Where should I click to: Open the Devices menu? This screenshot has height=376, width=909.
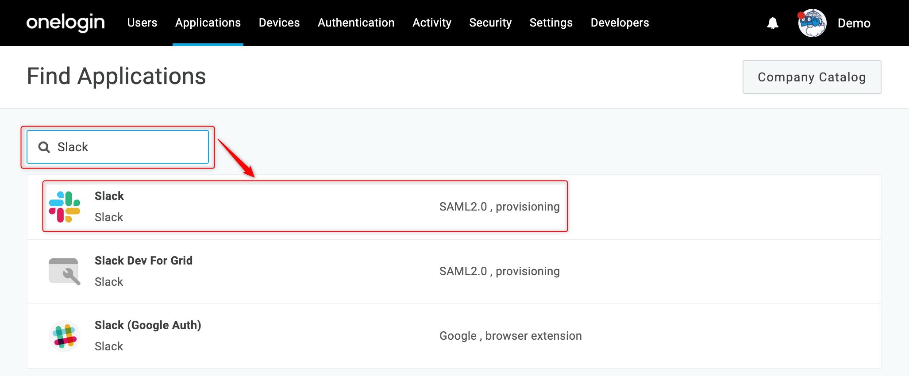(x=279, y=23)
